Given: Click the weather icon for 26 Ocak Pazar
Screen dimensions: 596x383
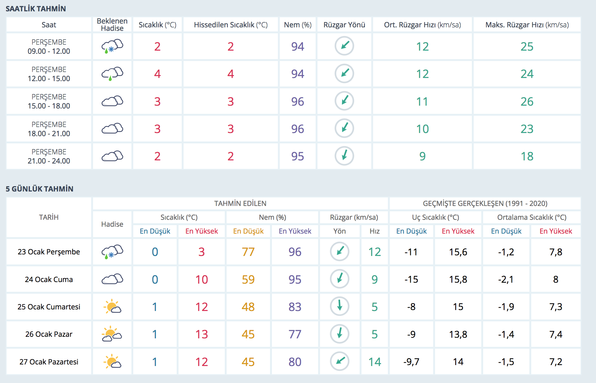Looking at the screenshot, I should pos(112,334).
